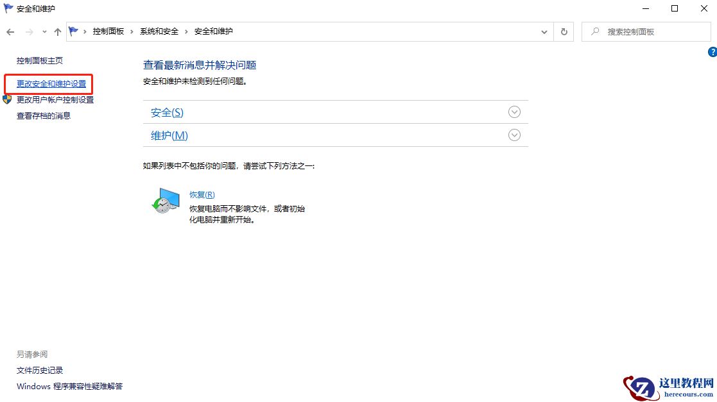Viewport: 717px width, 402px height.
Task: Open the 恢复(R) link
Action: pos(201,194)
